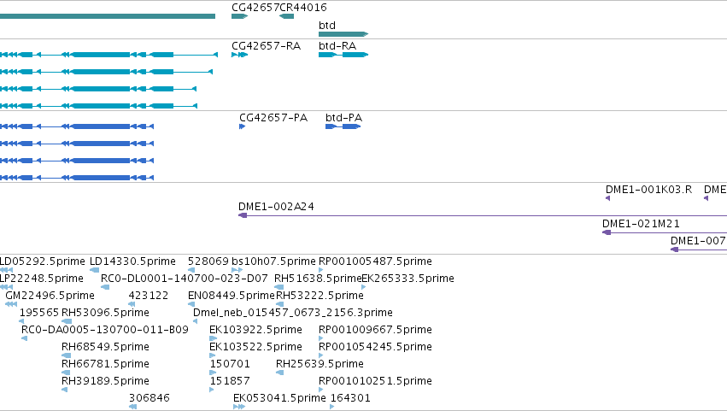727x411 pixels.
Task: Click the RP001009667.5prime EST label
Action: (375, 331)
